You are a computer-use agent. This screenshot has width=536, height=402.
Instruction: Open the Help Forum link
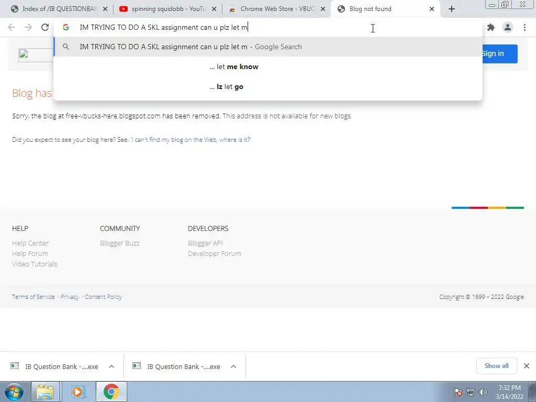pyautogui.click(x=30, y=254)
